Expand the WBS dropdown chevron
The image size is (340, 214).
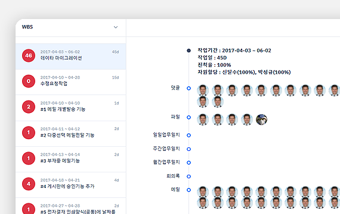tap(116, 27)
